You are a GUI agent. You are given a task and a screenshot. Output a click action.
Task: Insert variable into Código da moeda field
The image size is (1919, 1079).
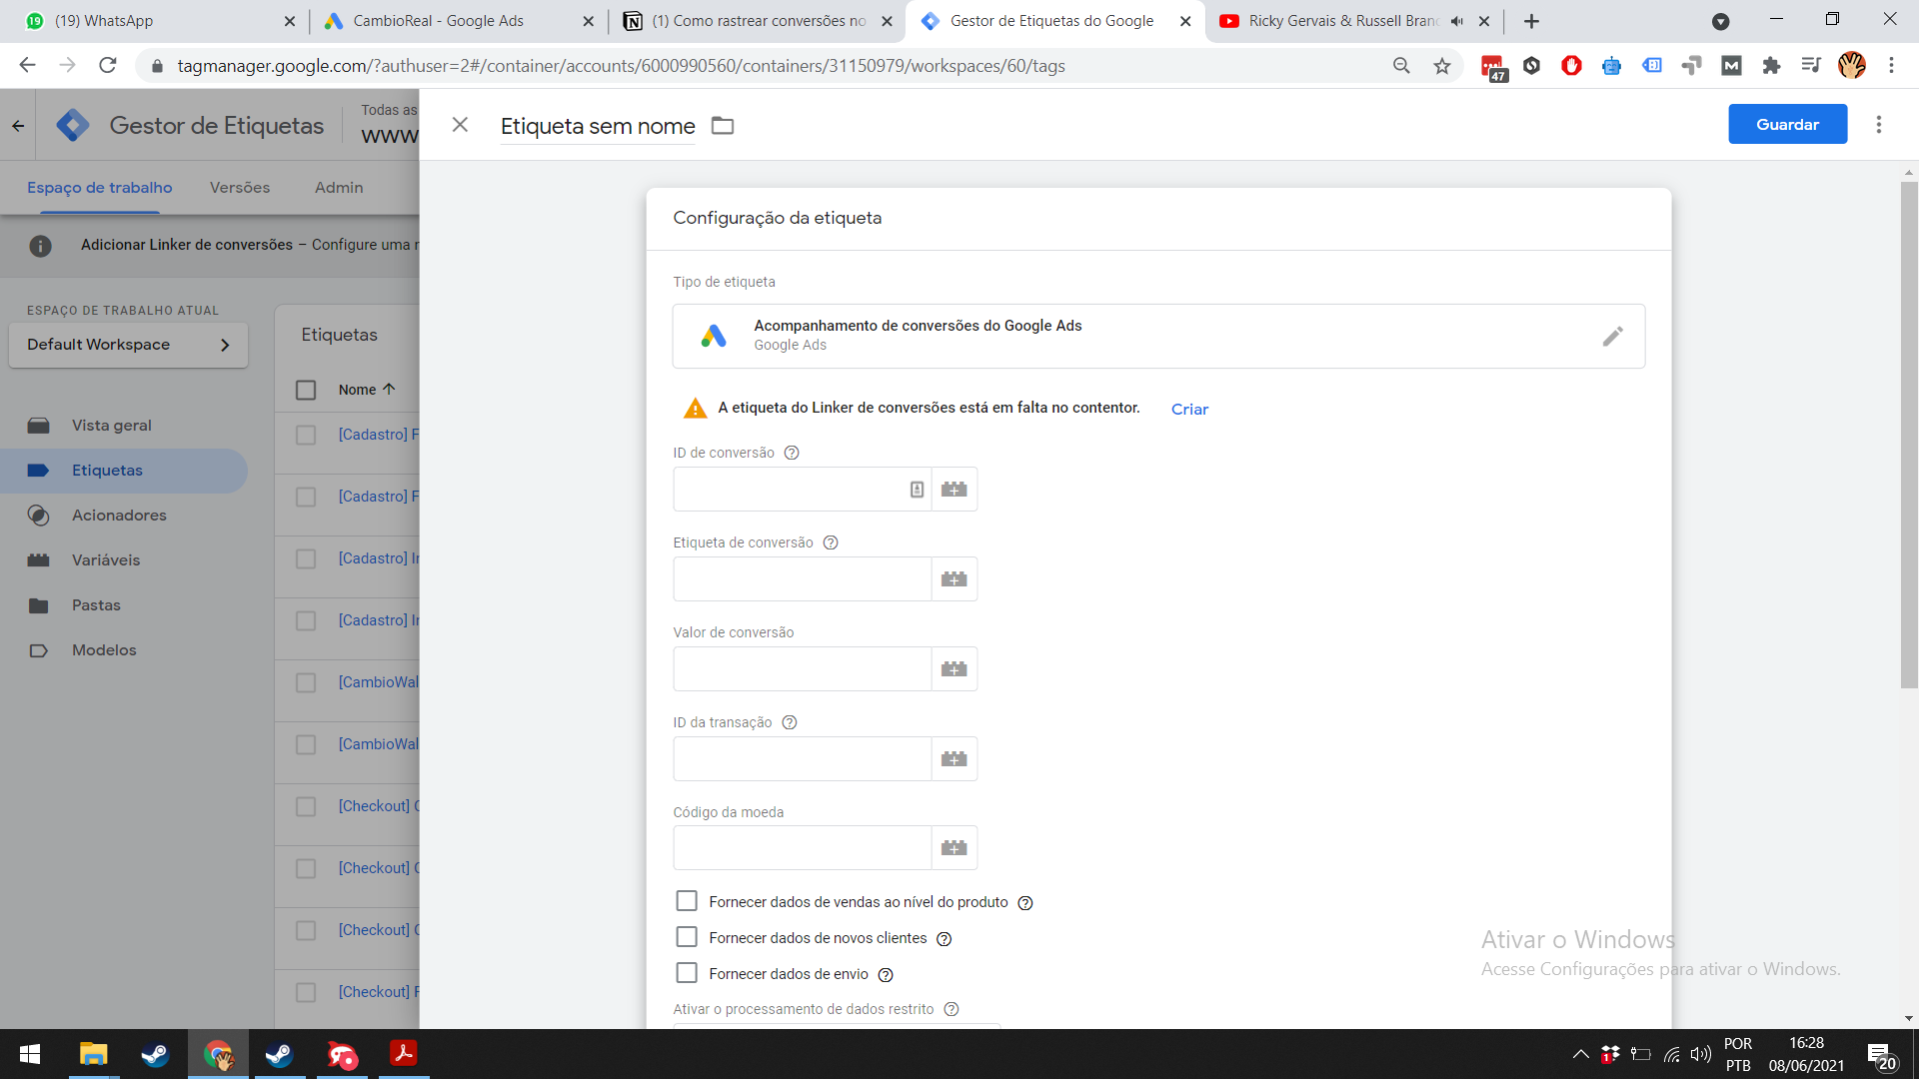pyautogui.click(x=955, y=848)
